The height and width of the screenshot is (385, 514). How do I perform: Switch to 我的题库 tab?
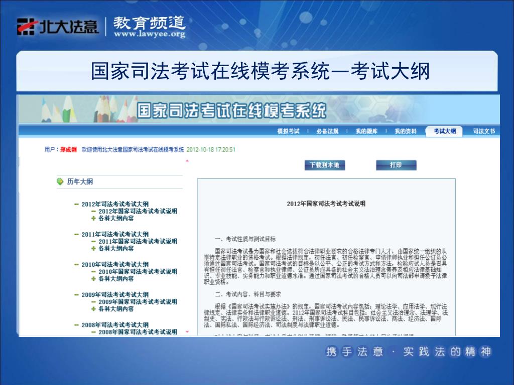point(366,131)
